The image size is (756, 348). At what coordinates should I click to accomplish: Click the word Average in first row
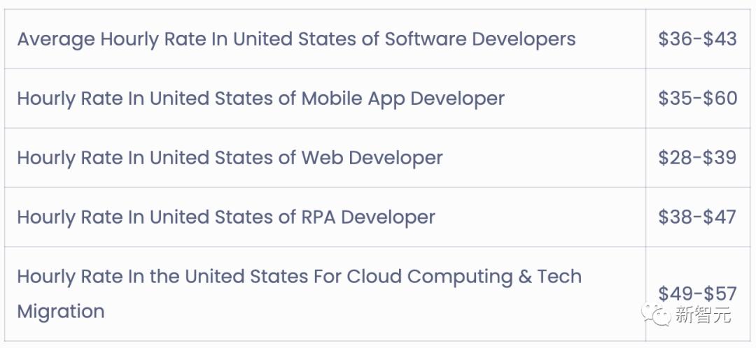point(56,40)
